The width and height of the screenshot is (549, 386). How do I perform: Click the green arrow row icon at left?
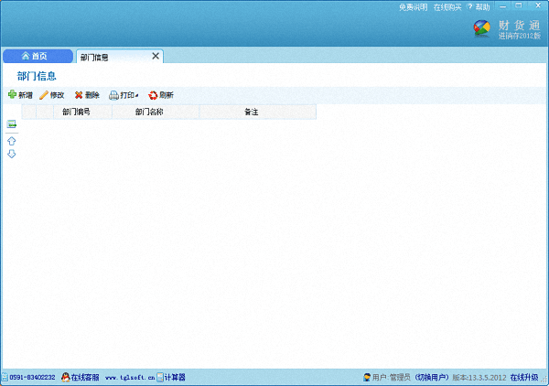(12, 124)
